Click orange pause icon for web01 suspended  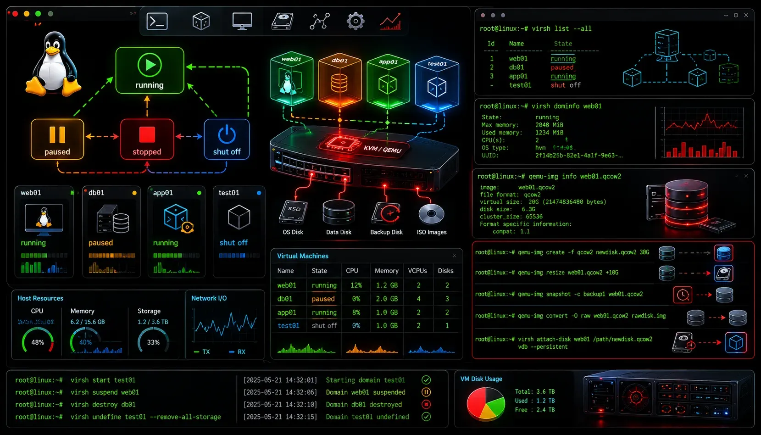(426, 392)
